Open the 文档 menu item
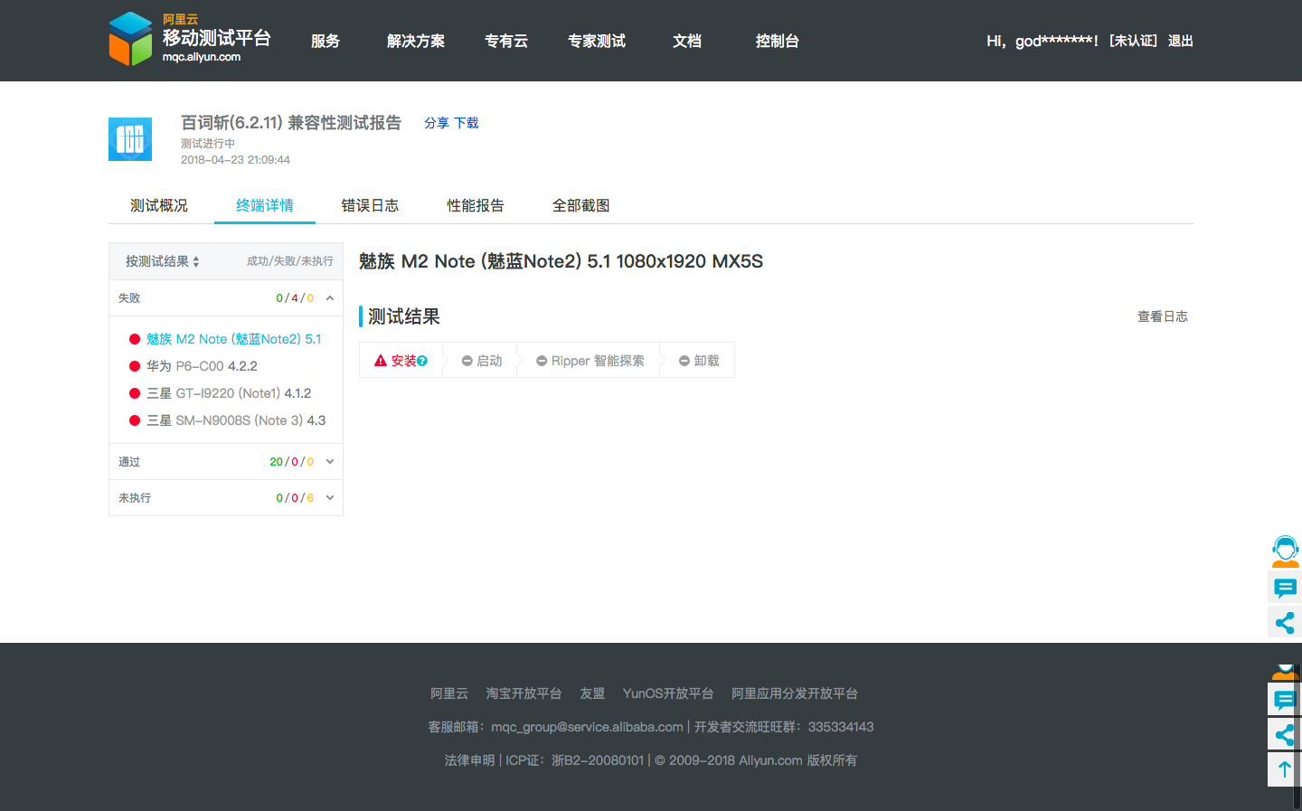Viewport: 1302px width, 811px height. tap(687, 41)
